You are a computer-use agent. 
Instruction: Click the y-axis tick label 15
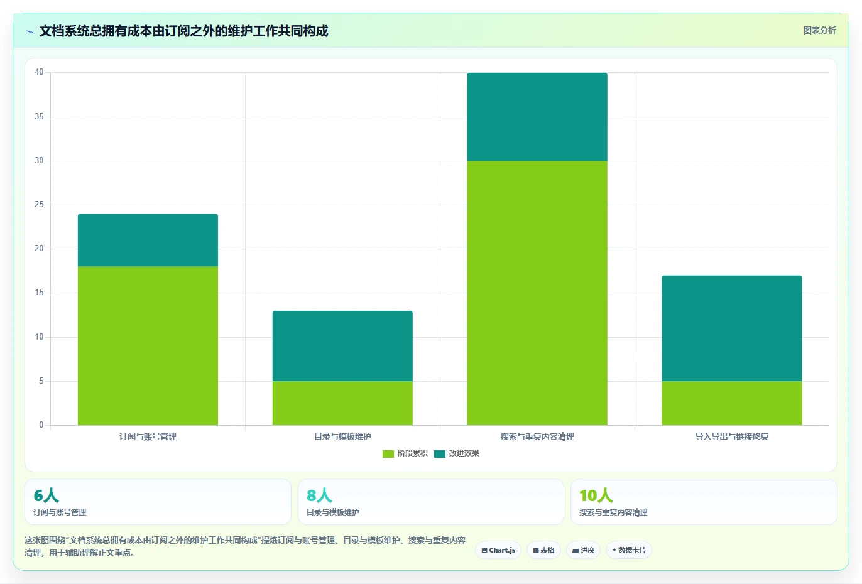39,293
